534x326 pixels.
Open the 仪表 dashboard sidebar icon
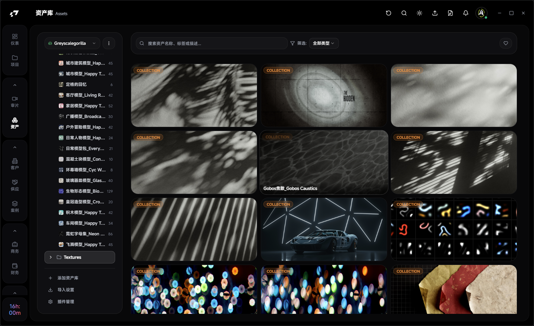[15, 39]
